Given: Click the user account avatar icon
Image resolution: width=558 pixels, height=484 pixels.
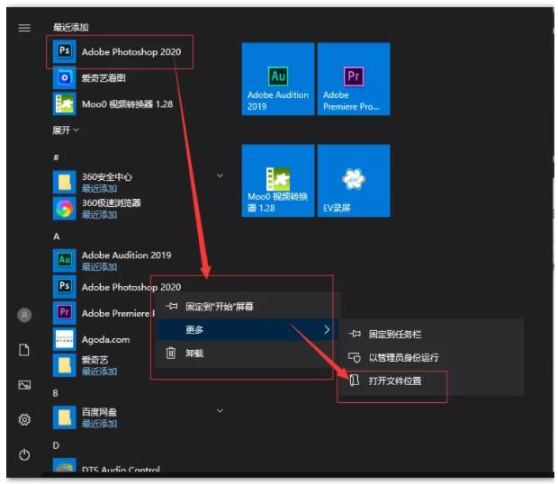Looking at the screenshot, I should coord(24,315).
